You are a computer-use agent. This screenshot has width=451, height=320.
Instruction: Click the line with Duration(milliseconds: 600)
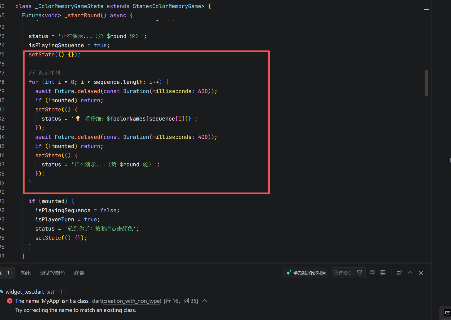pos(126,91)
